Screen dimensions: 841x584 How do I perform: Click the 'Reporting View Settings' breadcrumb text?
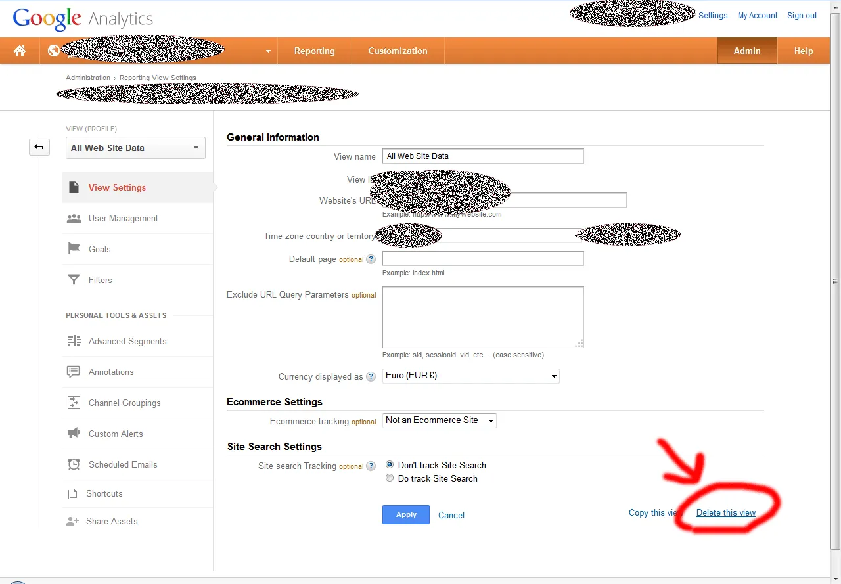coord(158,78)
